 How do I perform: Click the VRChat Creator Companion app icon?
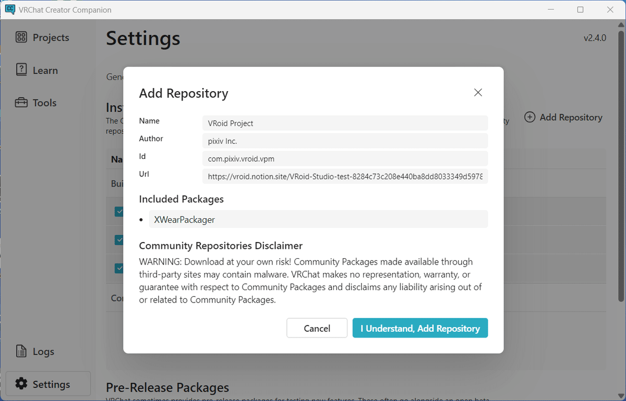point(9,9)
